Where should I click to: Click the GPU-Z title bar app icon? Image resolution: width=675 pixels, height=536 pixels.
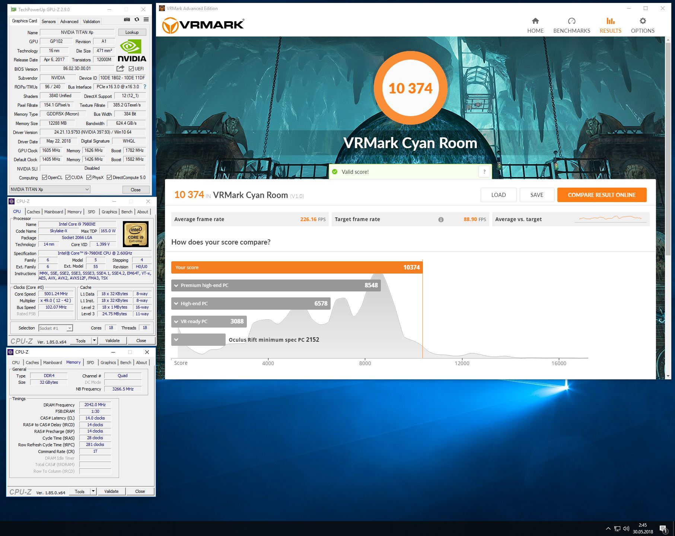pyautogui.click(x=13, y=9)
